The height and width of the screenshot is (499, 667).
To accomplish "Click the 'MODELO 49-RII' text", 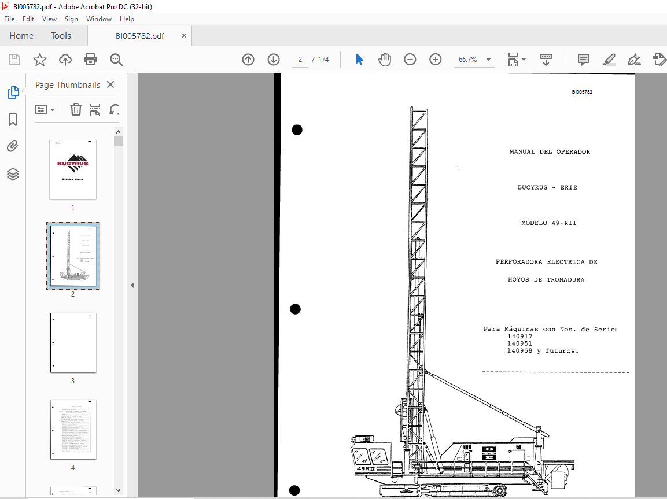I will 549,223.
